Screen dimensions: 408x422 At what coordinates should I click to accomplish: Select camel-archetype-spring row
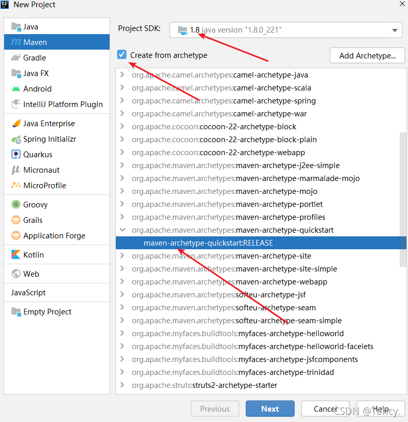tap(261, 101)
